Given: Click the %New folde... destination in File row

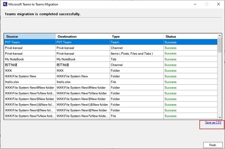Looking at the screenshot, I should pos(83,116).
